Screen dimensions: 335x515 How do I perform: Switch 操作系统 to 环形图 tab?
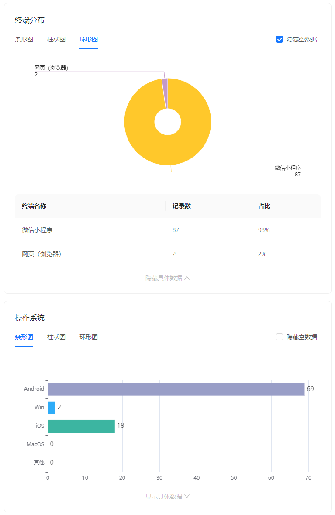point(88,337)
